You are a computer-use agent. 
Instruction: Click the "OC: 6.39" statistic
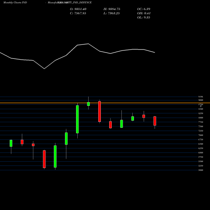coord(144,9)
